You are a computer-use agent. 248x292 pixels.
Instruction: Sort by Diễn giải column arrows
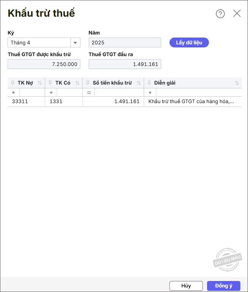click(x=237, y=83)
